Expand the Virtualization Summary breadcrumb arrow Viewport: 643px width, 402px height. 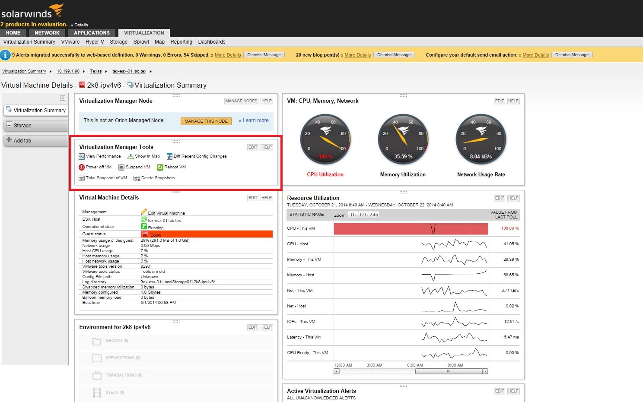tap(51, 72)
